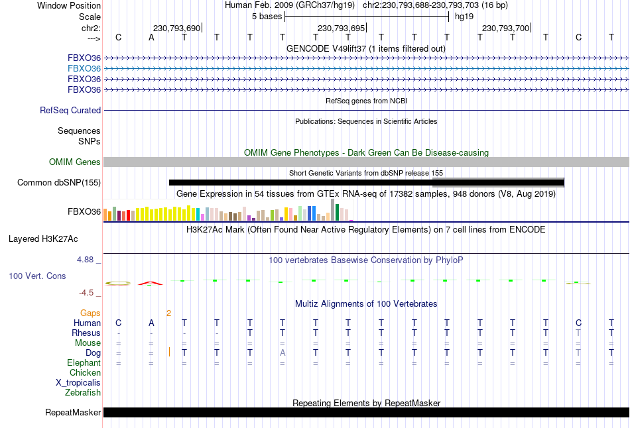Click the 100 Vert. Cons track label
Screen dimensions: 630x428
(37, 276)
